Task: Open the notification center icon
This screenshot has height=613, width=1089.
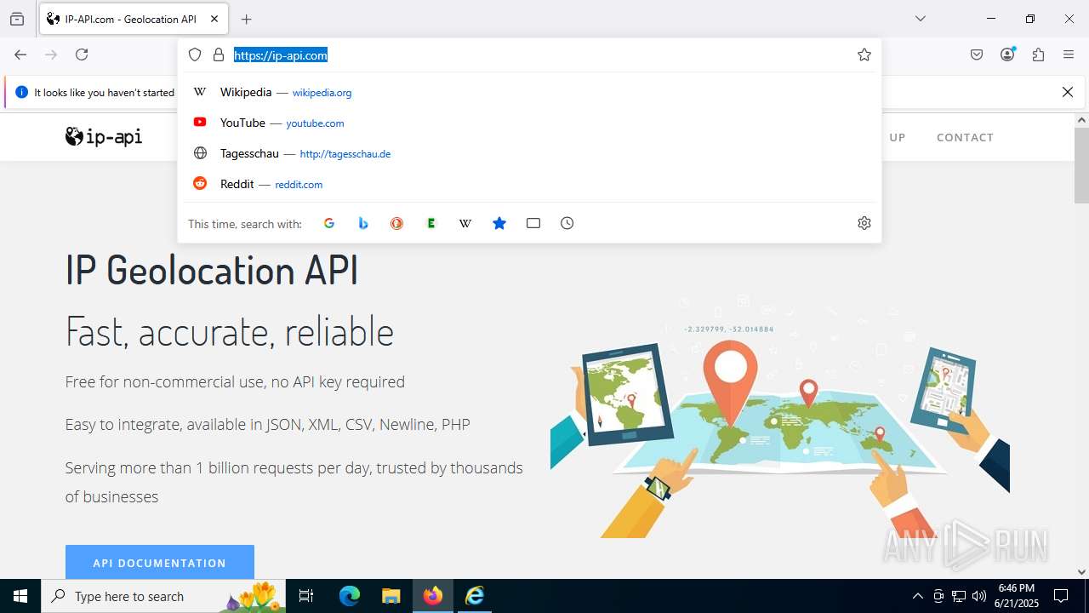Action: click(1061, 596)
